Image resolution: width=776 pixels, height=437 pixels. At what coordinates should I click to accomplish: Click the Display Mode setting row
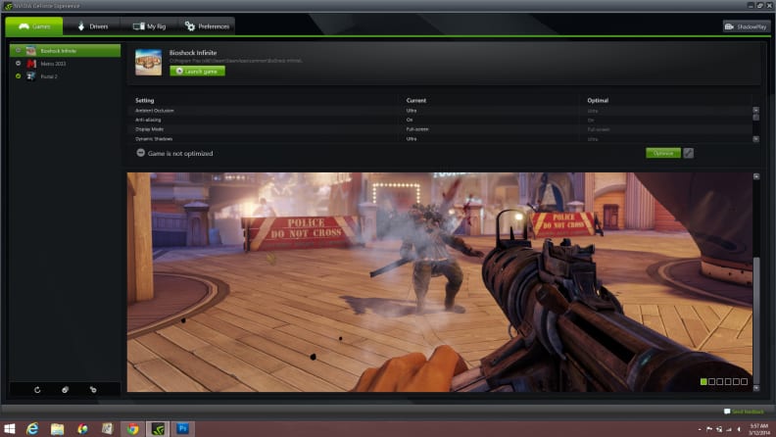pyautogui.click(x=440, y=129)
